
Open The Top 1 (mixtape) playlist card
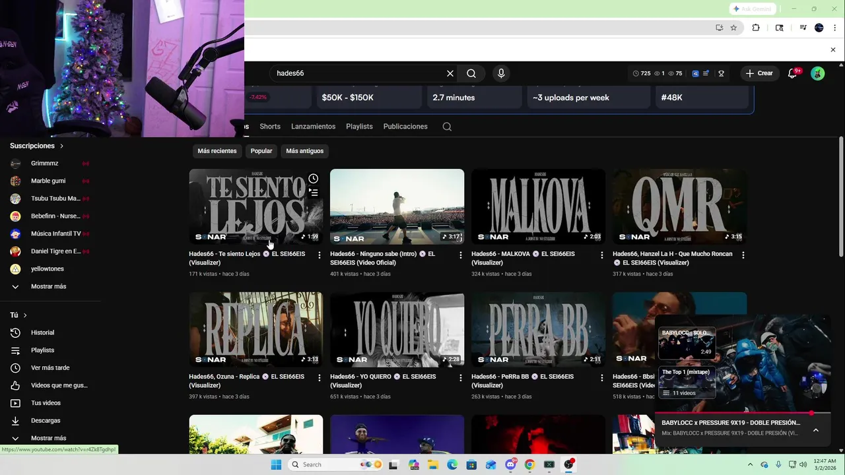(x=687, y=383)
